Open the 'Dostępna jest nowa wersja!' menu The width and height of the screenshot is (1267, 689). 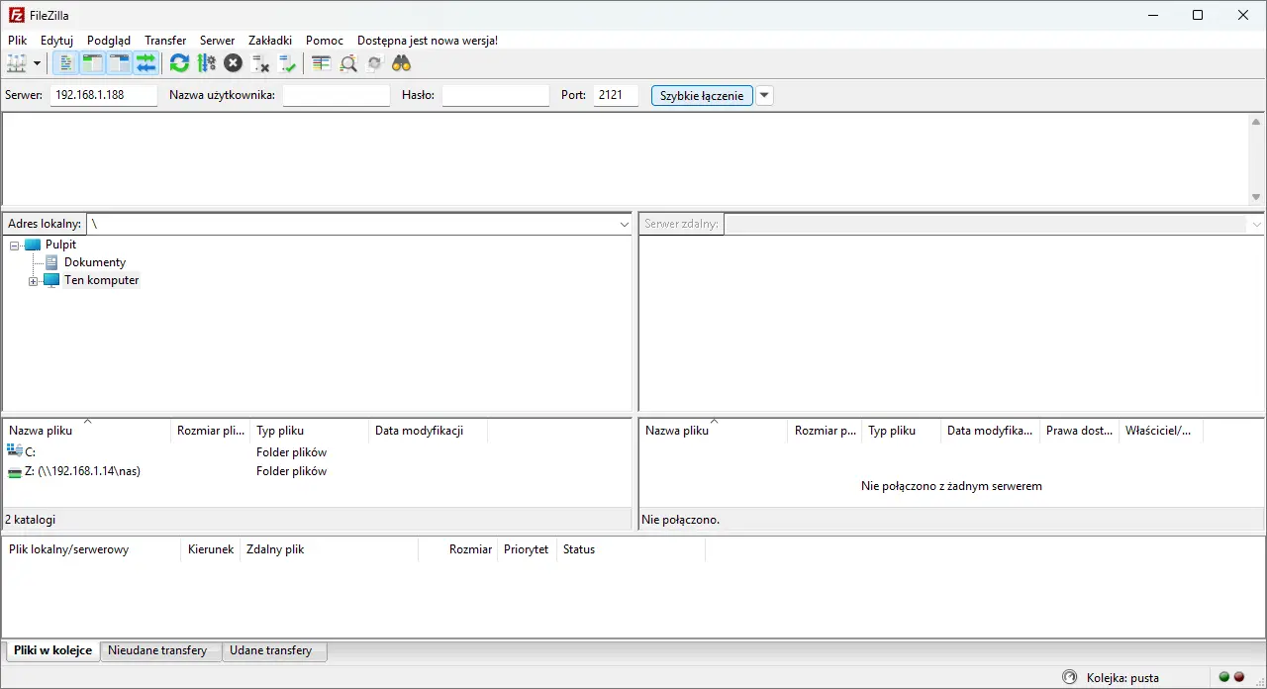click(x=428, y=41)
